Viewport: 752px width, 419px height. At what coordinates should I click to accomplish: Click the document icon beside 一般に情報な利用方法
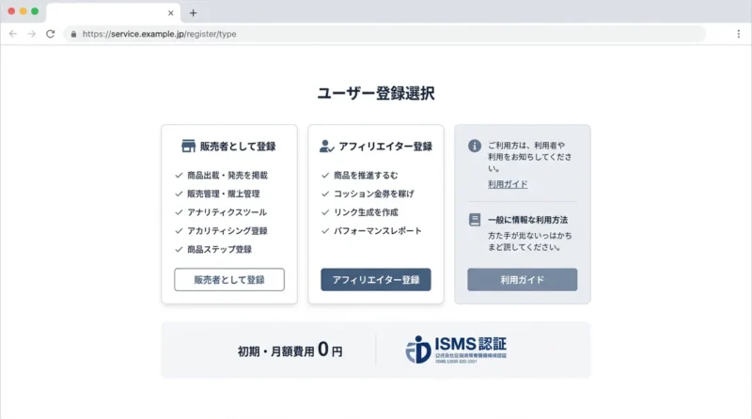(475, 220)
